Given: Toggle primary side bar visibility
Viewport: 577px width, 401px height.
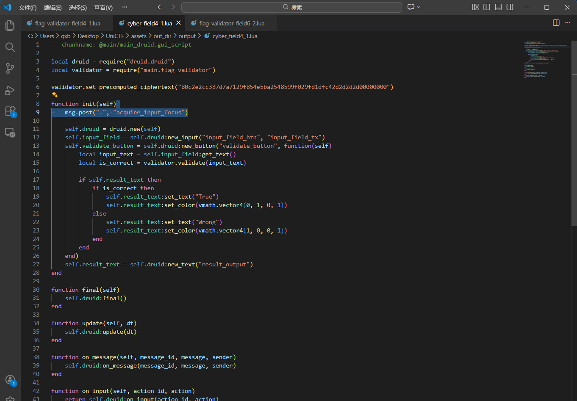Looking at the screenshot, I should 487,7.
